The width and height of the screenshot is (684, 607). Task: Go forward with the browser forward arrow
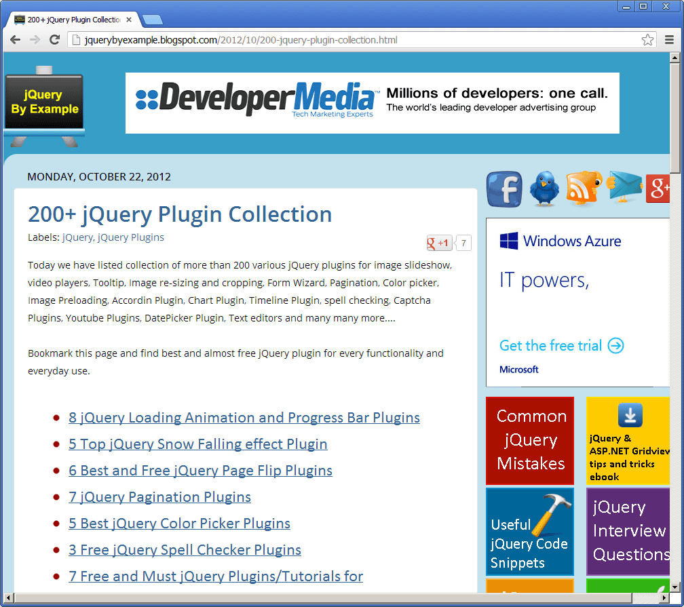35,40
